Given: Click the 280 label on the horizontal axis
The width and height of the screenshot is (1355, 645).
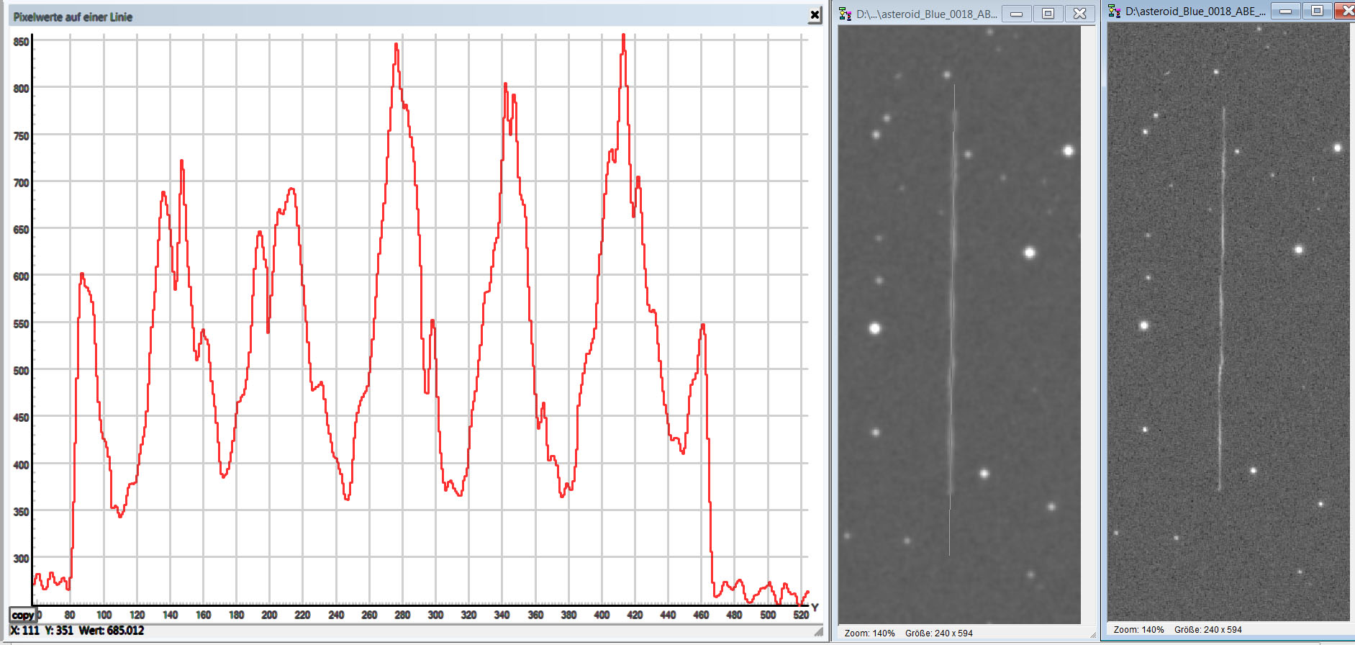Looking at the screenshot, I should (x=402, y=615).
